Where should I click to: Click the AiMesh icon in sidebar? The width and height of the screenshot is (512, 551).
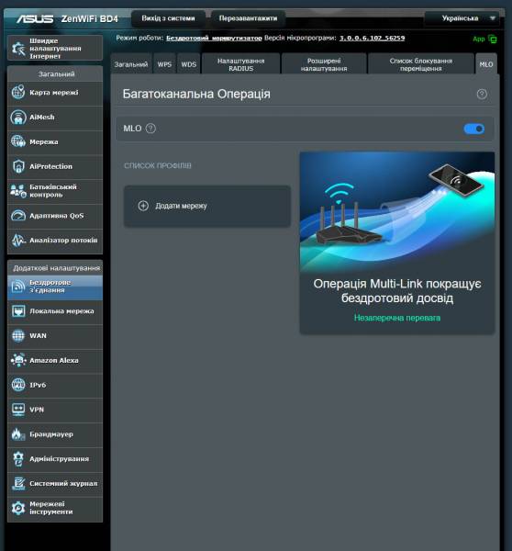pyautogui.click(x=18, y=117)
